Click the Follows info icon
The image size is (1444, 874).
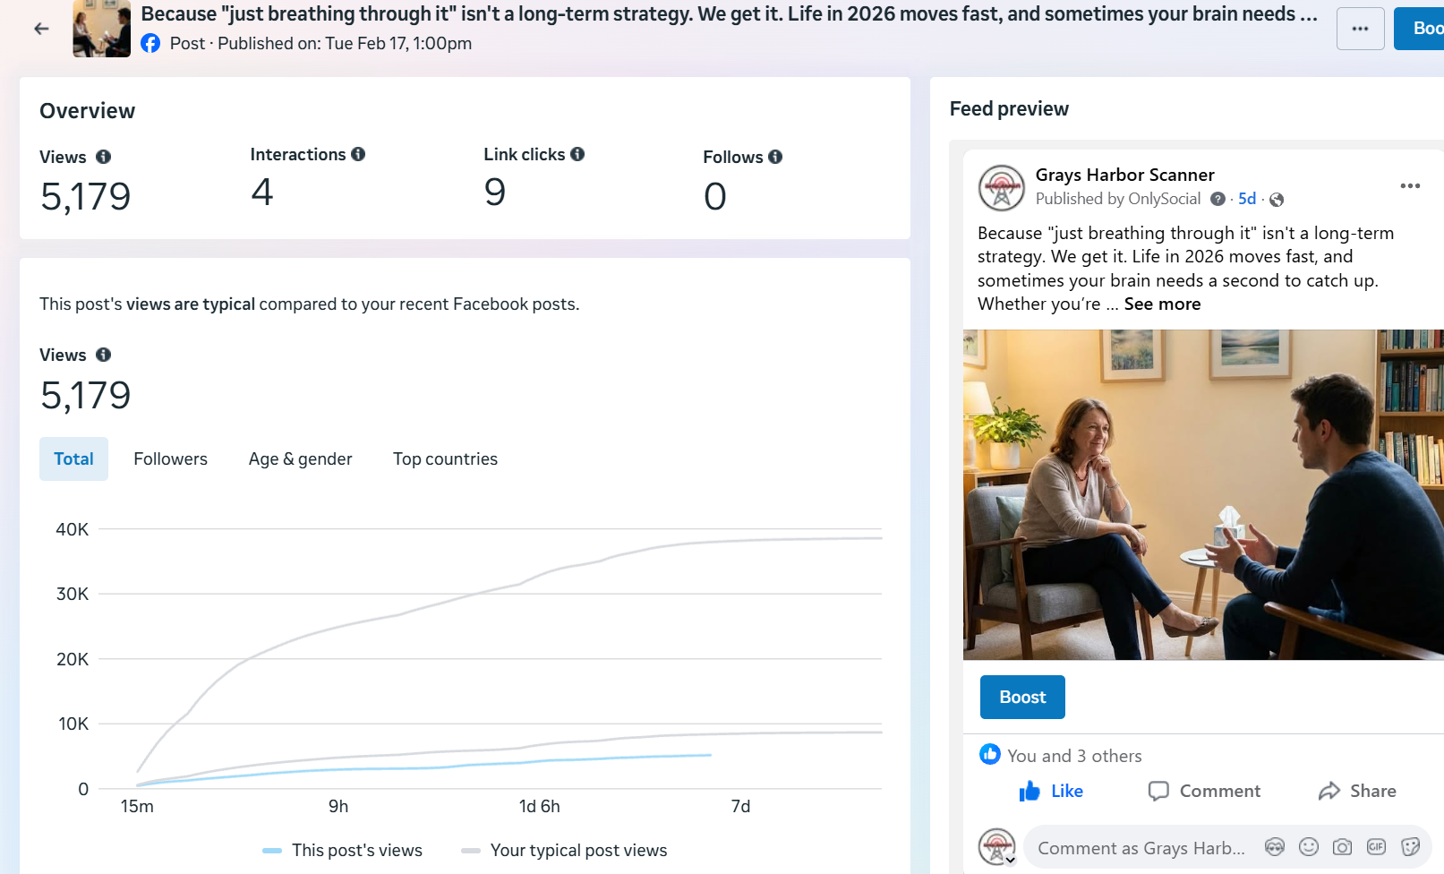[x=775, y=157]
